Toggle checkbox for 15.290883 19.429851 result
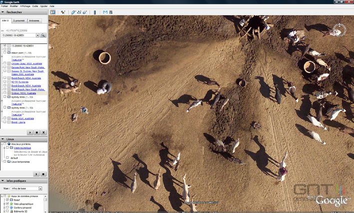 point(5,45)
